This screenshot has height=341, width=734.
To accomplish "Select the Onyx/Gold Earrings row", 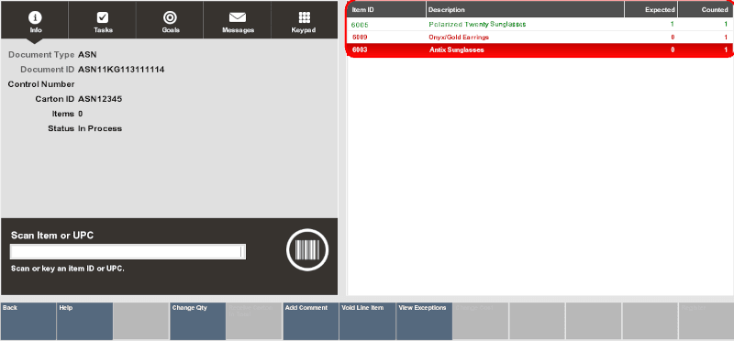I will click(x=540, y=37).
